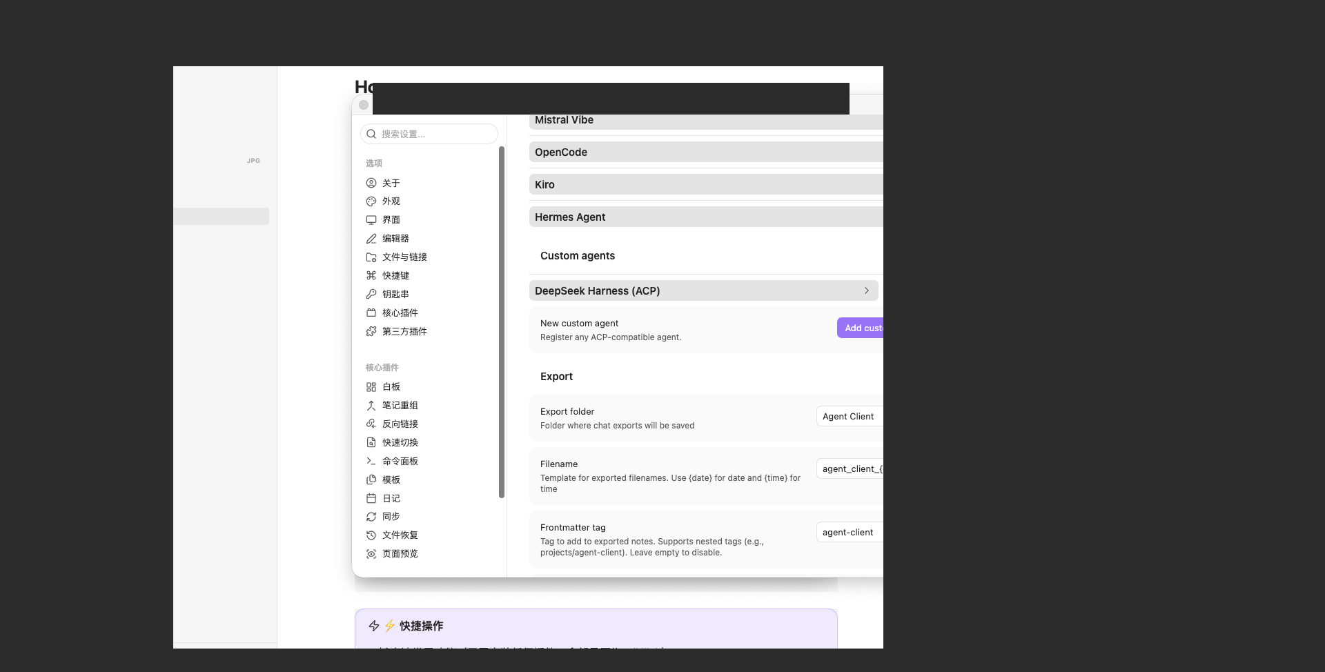Image resolution: width=1325 pixels, height=672 pixels.
Task: Open the 钥匙串 key icon settings
Action: (x=371, y=294)
